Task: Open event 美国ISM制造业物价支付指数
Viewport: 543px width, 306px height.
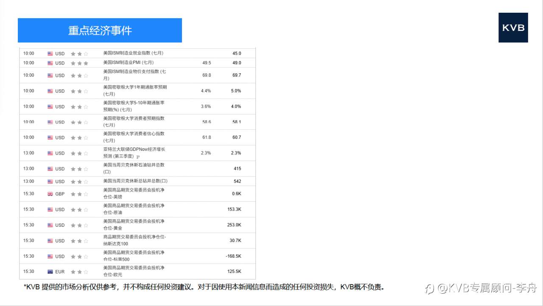Action: (134, 75)
